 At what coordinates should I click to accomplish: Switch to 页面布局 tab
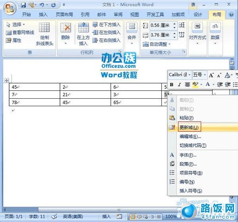click(x=64, y=15)
